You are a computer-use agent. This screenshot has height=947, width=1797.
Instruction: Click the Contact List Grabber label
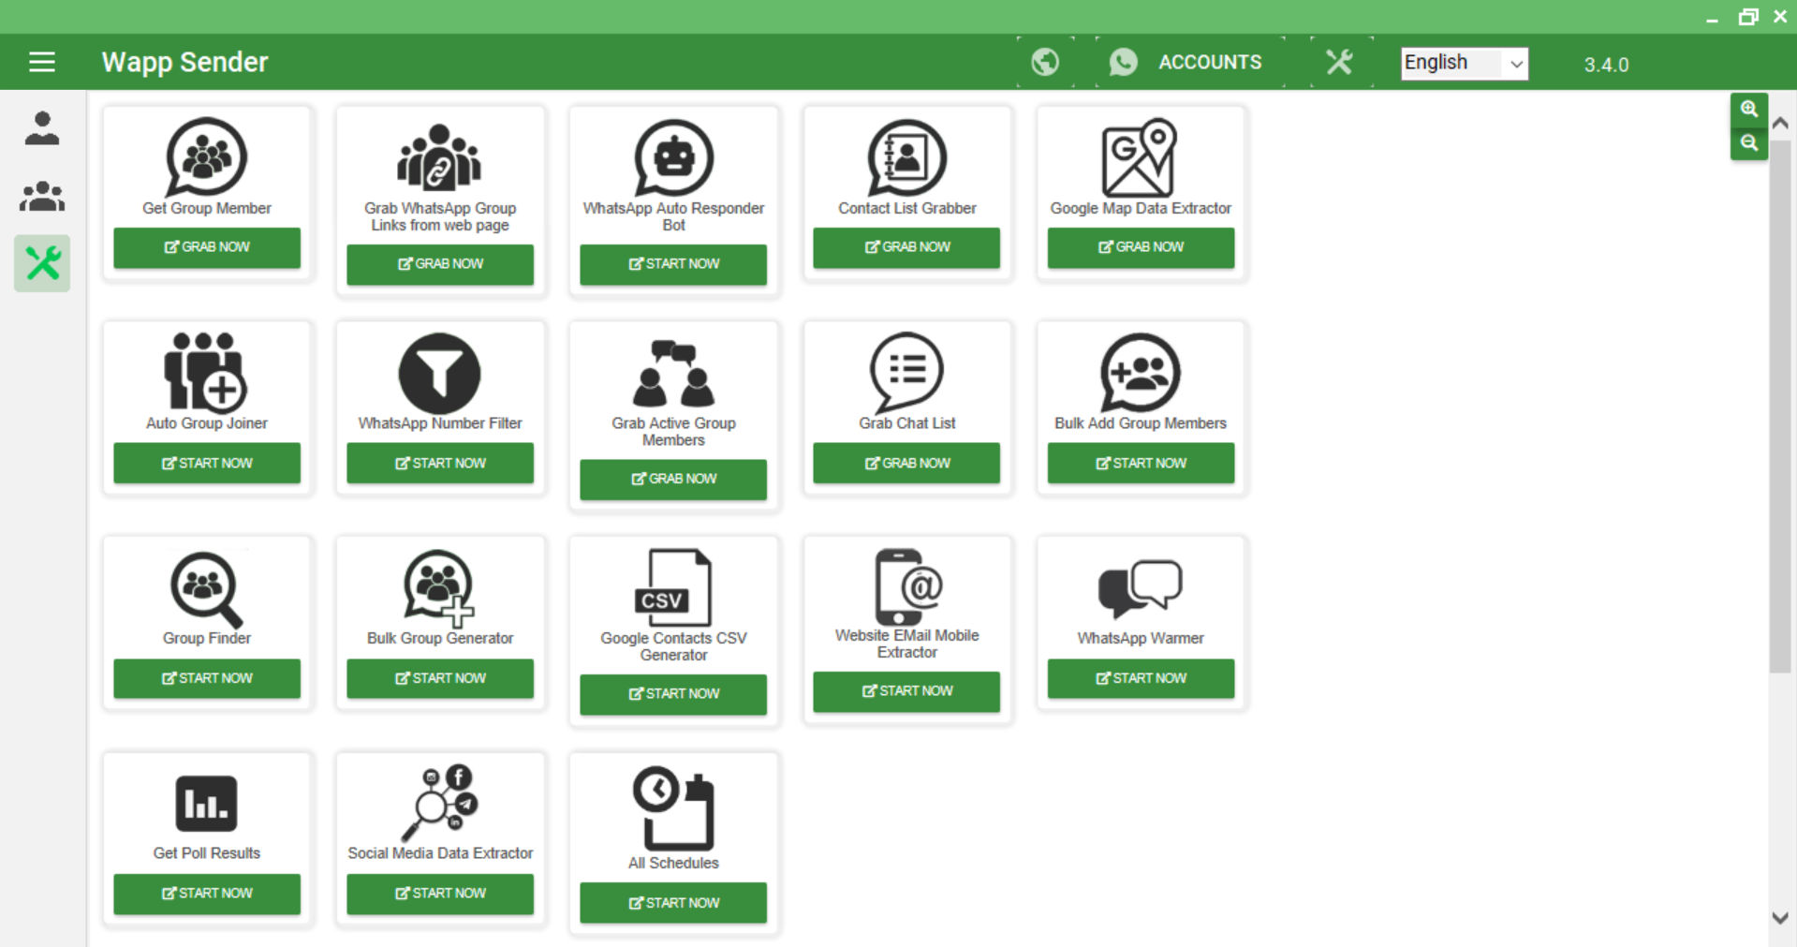(906, 208)
